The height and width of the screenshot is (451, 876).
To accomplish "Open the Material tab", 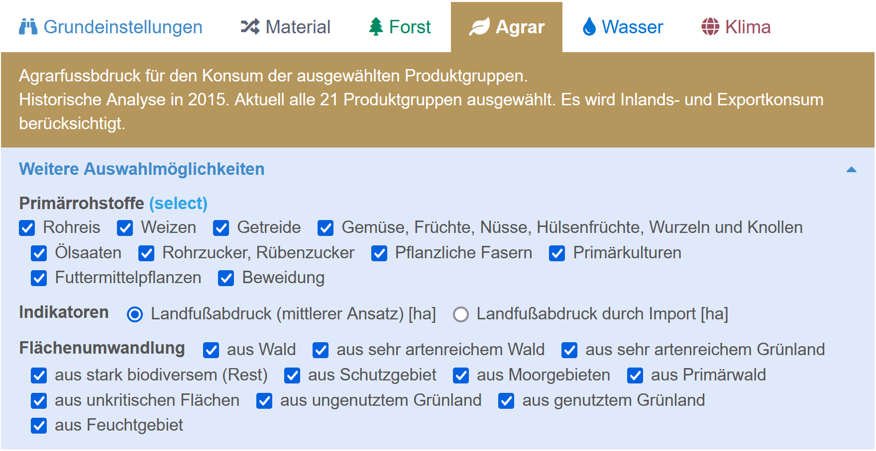I will click(x=285, y=27).
